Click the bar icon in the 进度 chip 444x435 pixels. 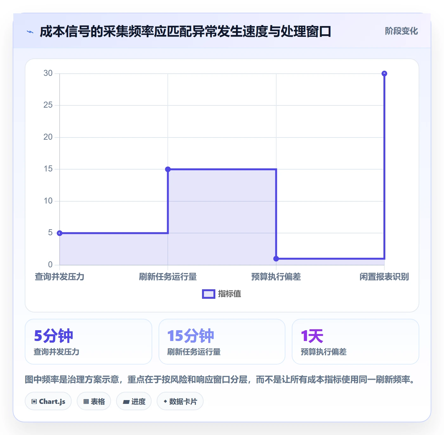(126, 402)
